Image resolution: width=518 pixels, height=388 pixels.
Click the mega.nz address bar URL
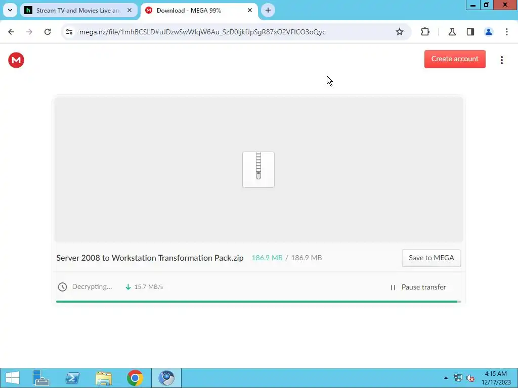(202, 32)
